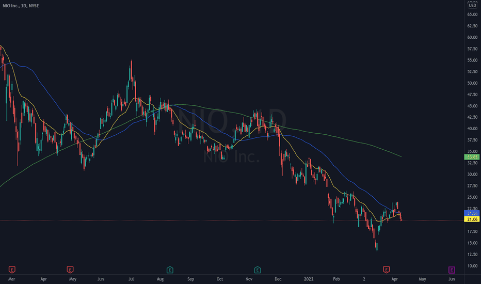
Task: Click the Sep label on the time axis
Action: (190, 279)
